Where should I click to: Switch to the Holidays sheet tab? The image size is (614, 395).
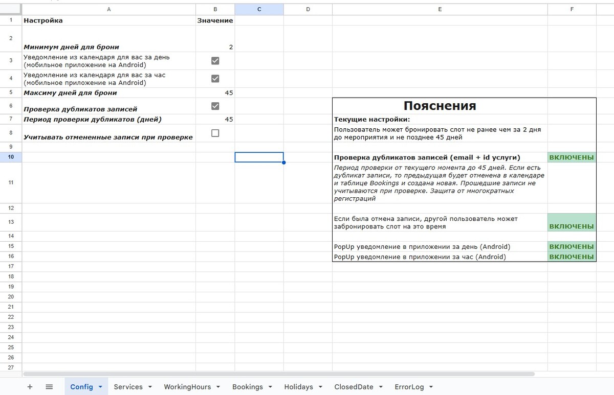(x=298, y=387)
